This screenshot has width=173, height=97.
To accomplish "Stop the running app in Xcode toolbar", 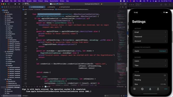I will click(x=15, y=4).
